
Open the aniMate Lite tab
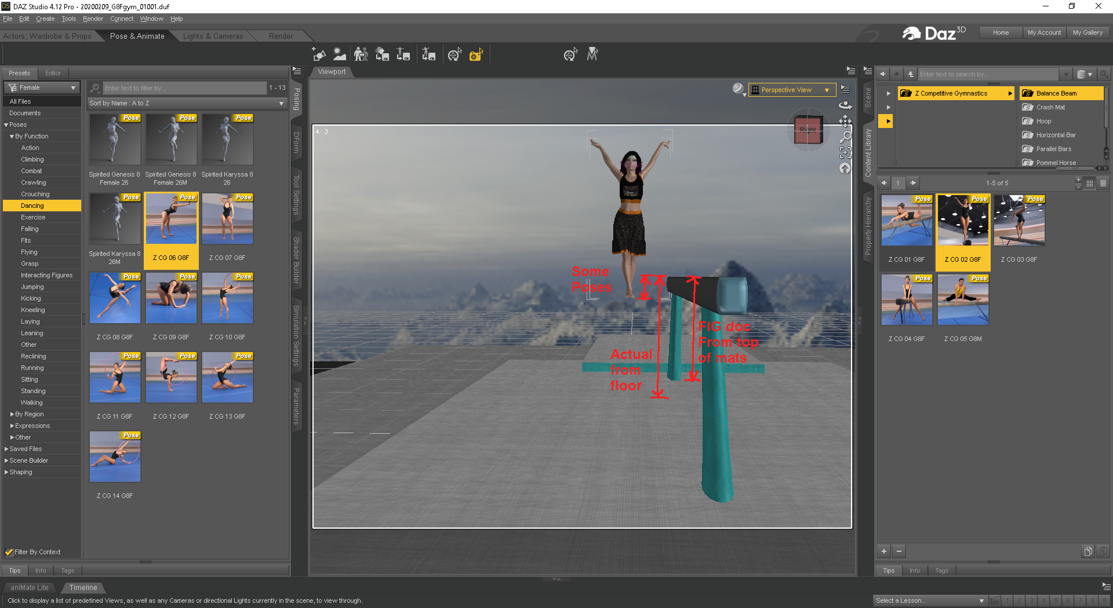point(30,587)
